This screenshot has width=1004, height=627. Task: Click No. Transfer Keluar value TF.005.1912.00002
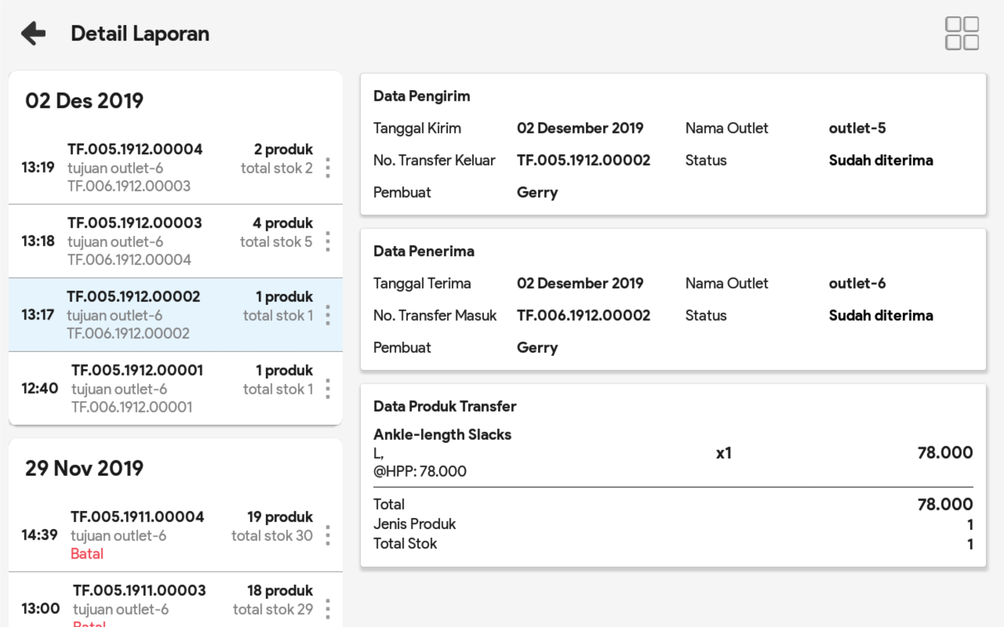[583, 161]
